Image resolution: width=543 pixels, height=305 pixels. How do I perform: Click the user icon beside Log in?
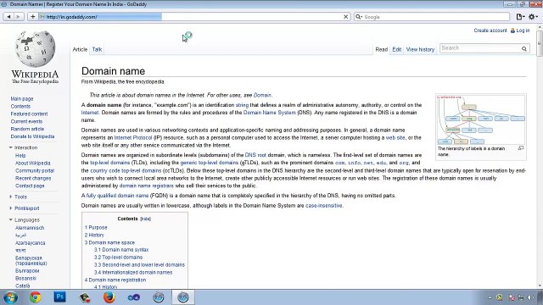pyautogui.click(x=512, y=30)
